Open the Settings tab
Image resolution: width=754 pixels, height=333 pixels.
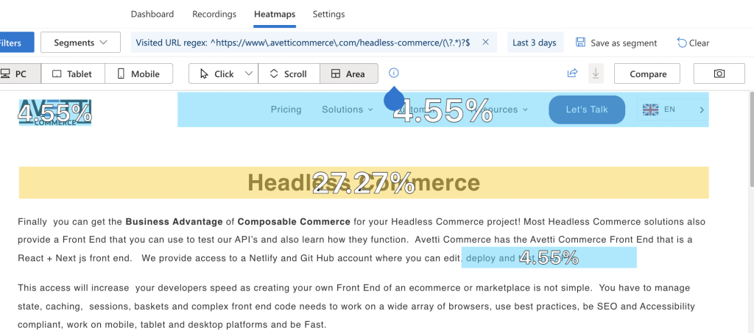point(328,14)
